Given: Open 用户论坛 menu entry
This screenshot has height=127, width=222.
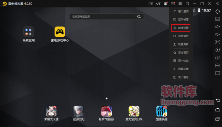Looking at the screenshot, I should [181, 61].
